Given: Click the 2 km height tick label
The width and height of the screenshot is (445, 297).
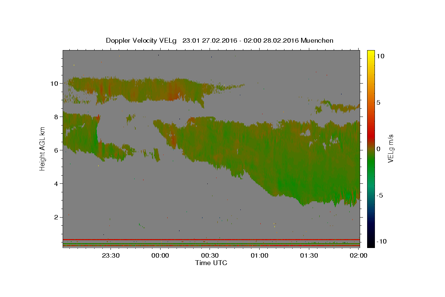Looking at the screenshot, I should tap(56, 217).
